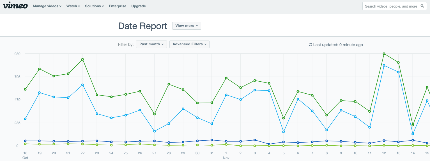Select the dark green point on Nov 14
This screenshot has width=430, height=161.
coord(413,125)
